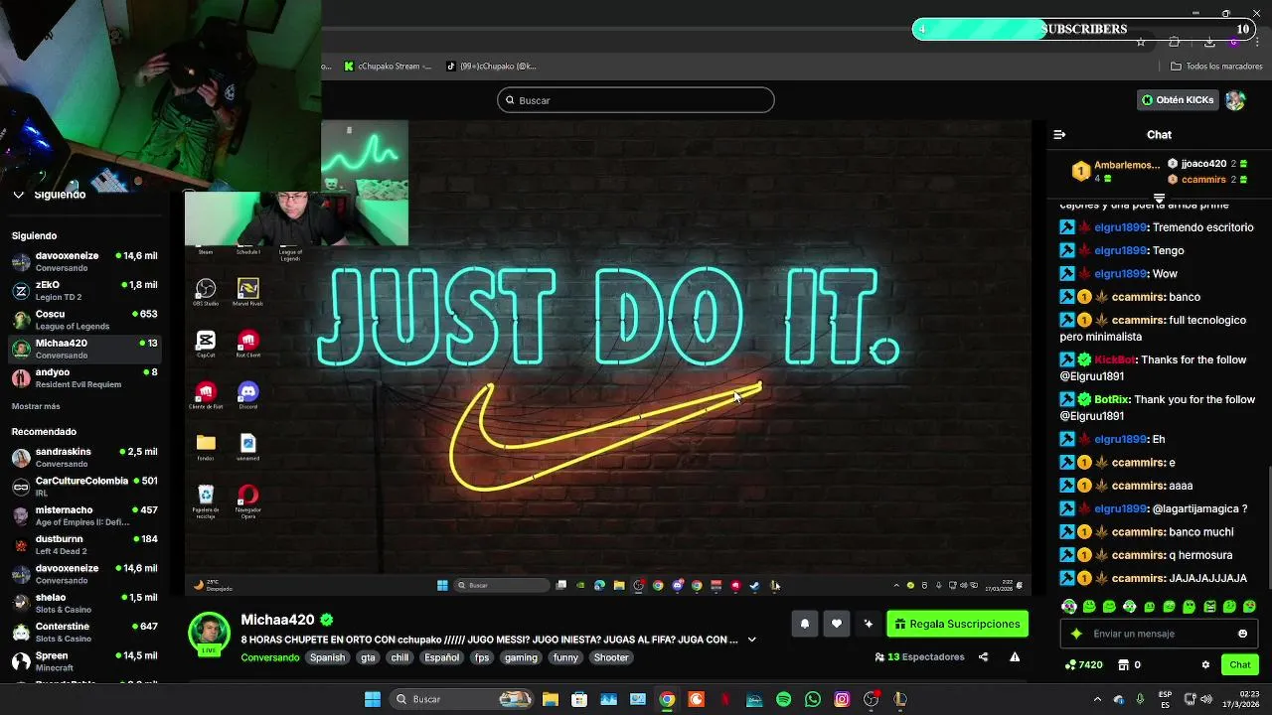Viewport: 1272px width, 715px height.
Task: Click the gaming tag
Action: 521,657
